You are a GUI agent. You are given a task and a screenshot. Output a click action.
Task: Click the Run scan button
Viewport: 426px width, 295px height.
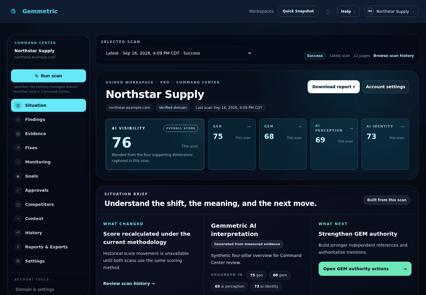[x=49, y=76]
